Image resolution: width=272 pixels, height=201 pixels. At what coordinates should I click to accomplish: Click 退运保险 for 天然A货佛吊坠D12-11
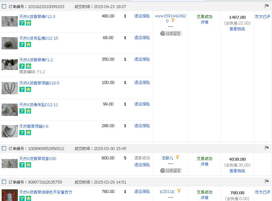pos(142,104)
